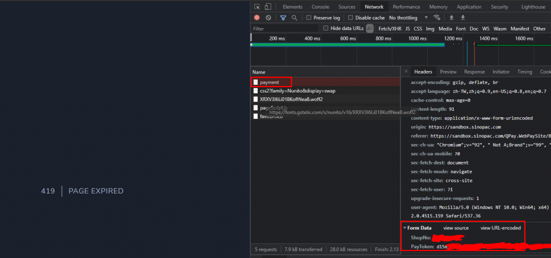Click the green bar in the timeline overview

pos(347,45)
